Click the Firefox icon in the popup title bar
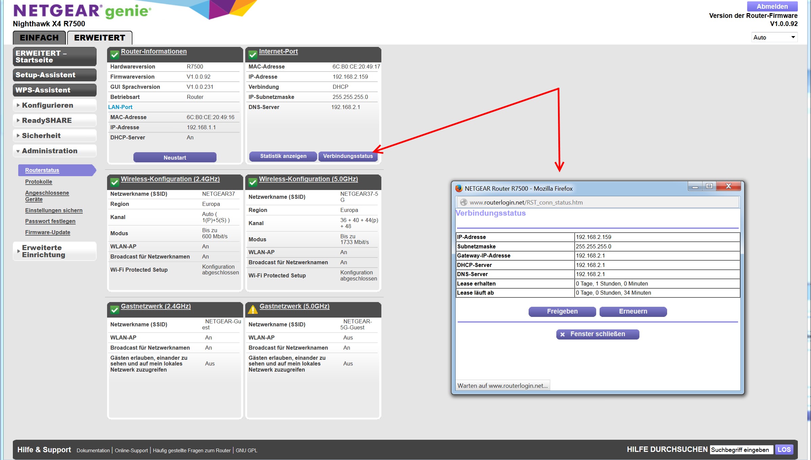The image size is (811, 460). (x=459, y=188)
